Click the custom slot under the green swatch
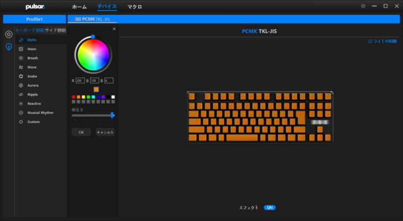Viewport: 403px width, 221px height. coord(88,102)
